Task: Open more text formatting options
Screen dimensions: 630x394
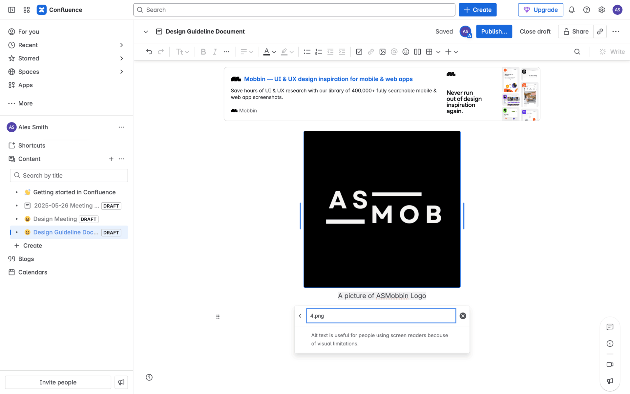Action: tap(227, 52)
